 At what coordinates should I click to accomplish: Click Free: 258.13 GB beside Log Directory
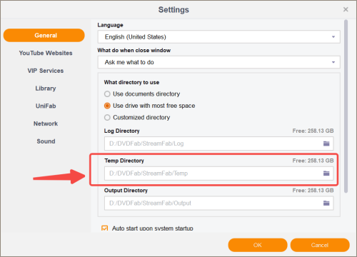[x=313, y=131]
